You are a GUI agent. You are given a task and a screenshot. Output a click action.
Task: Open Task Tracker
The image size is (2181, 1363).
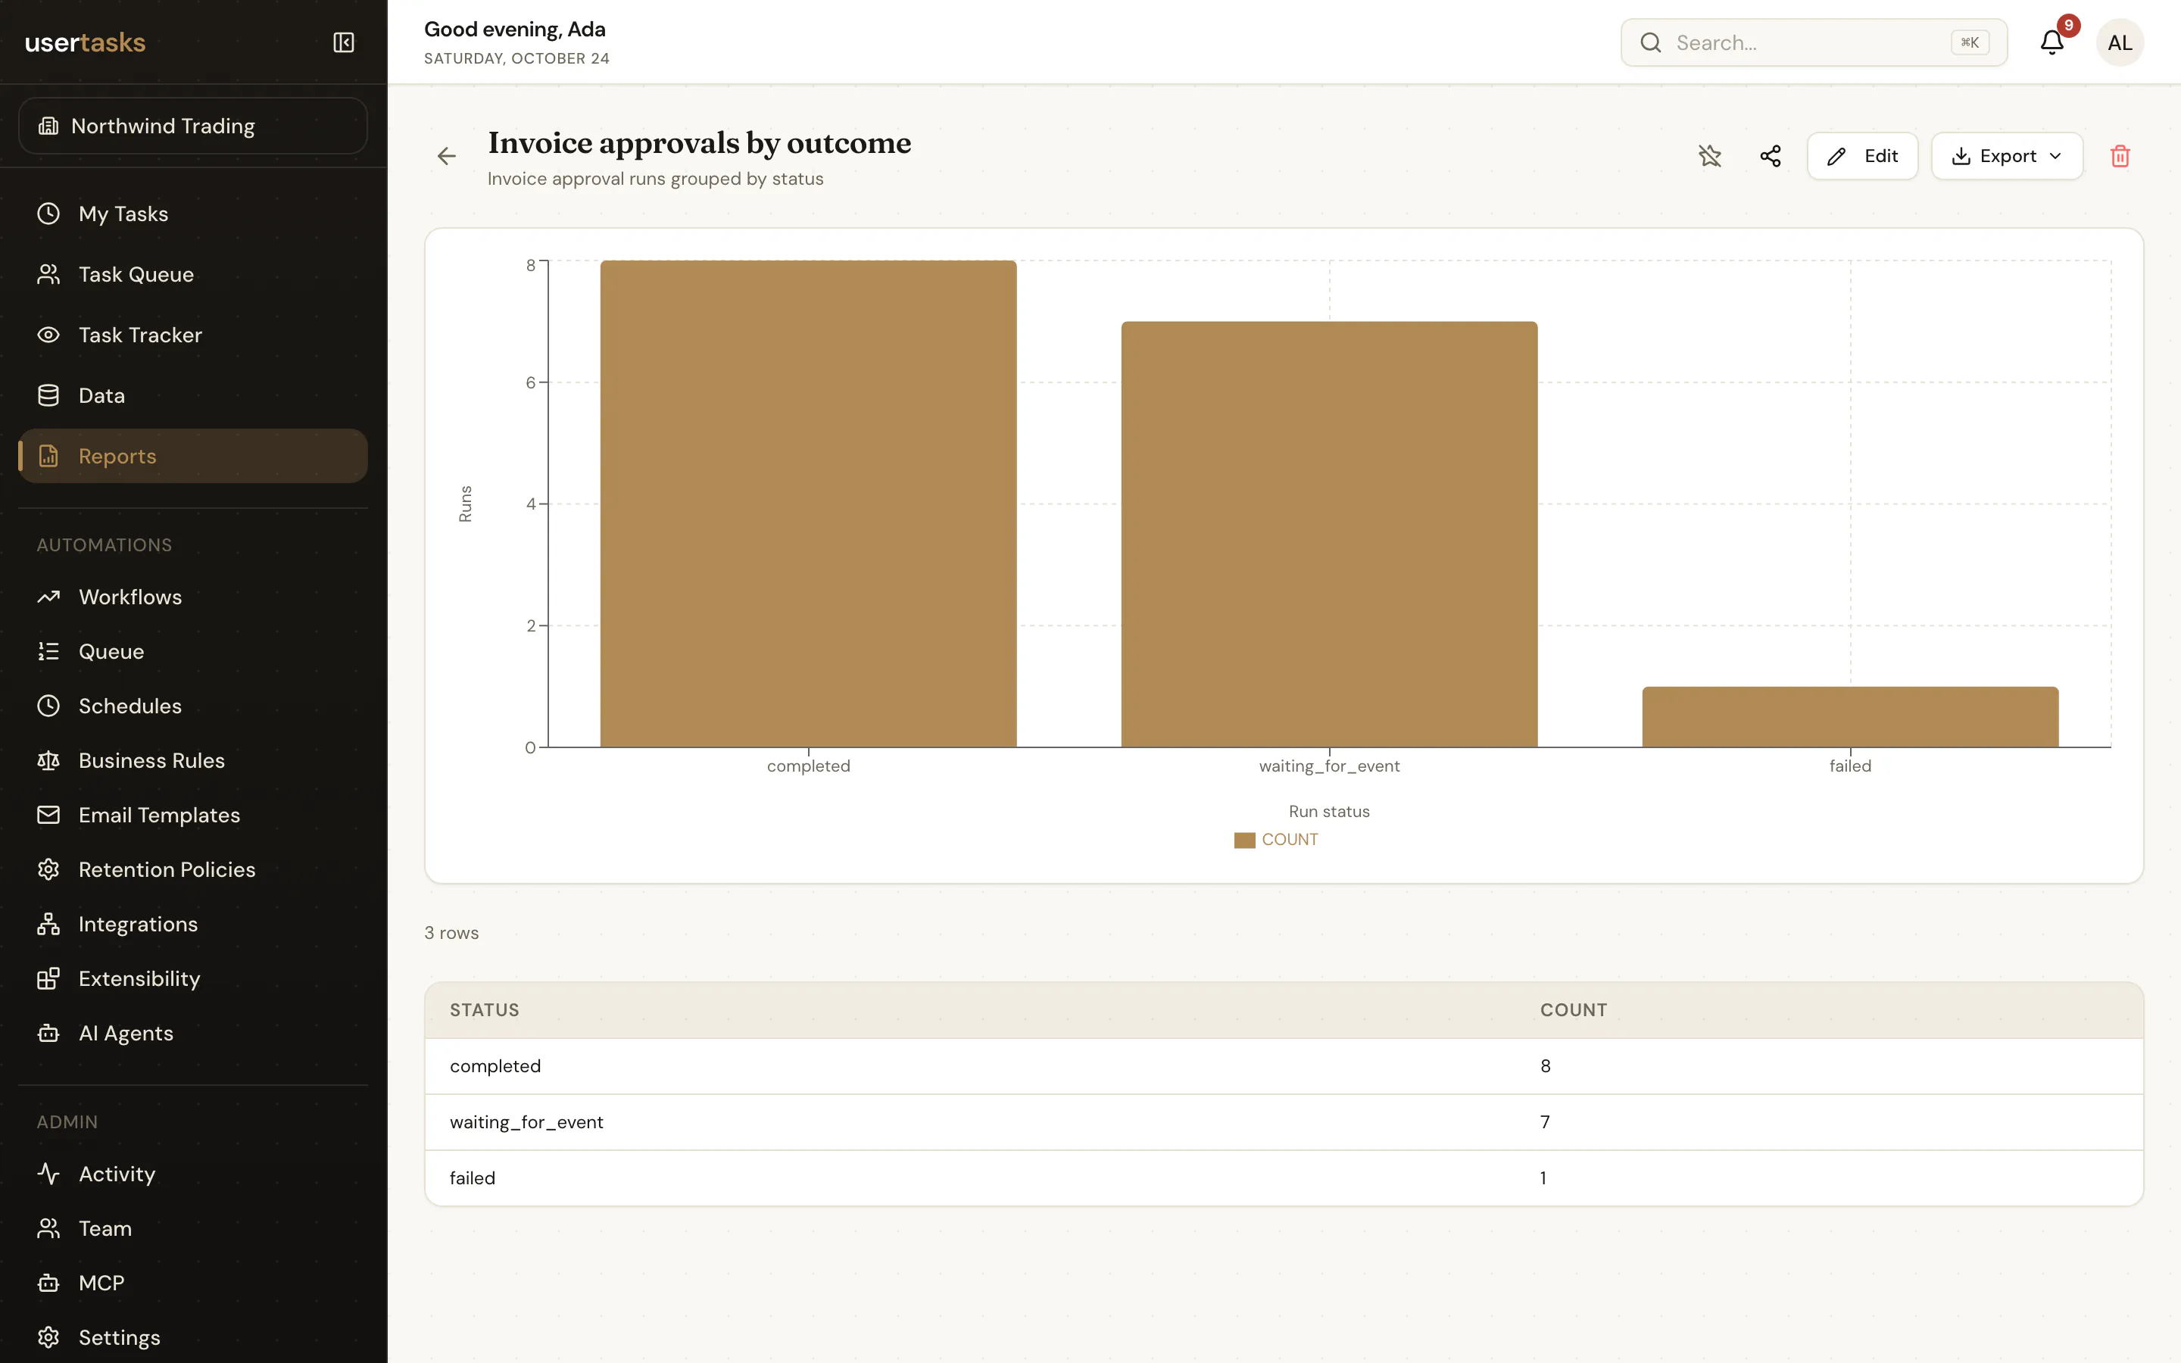(193, 335)
